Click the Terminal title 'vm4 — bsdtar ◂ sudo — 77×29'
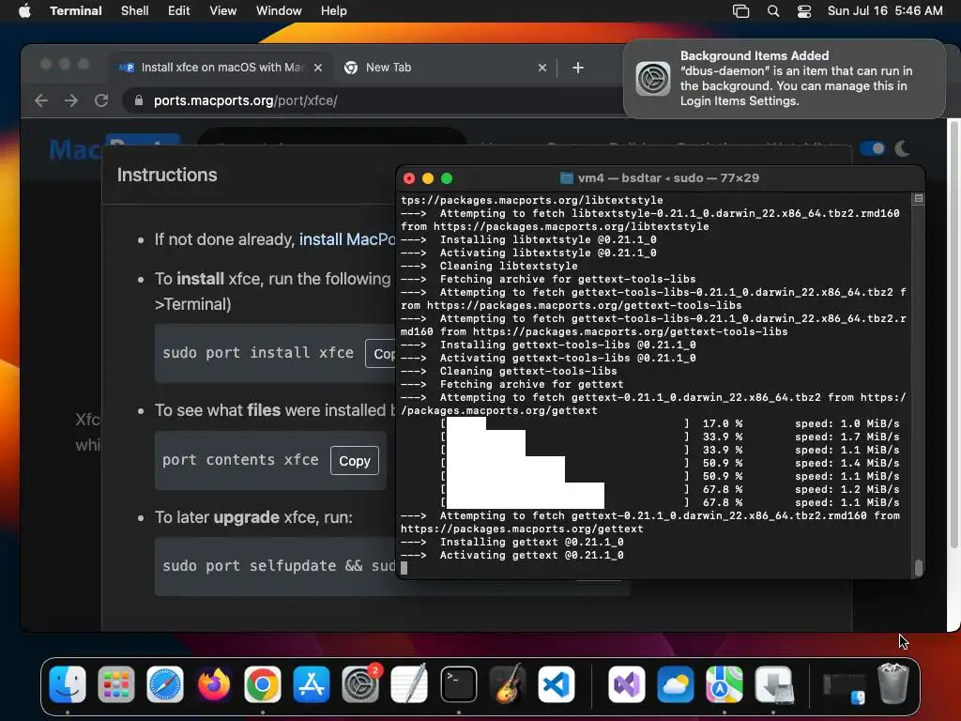Screen dimensions: 961x721 [668, 177]
